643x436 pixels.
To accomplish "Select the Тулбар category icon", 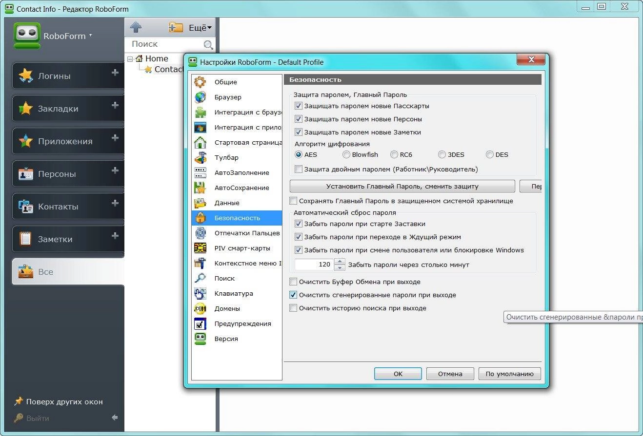I will tap(201, 157).
